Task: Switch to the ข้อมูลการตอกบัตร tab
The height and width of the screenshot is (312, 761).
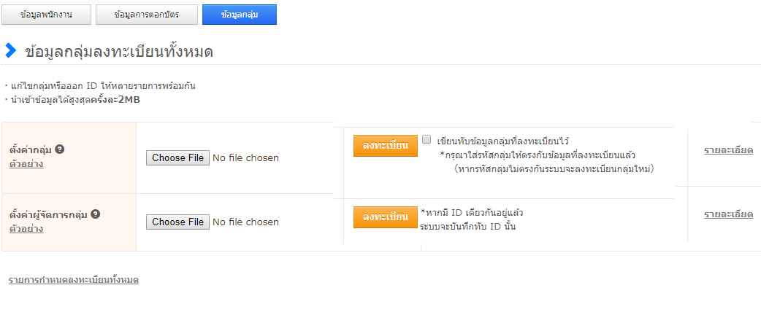Action: click(x=147, y=14)
